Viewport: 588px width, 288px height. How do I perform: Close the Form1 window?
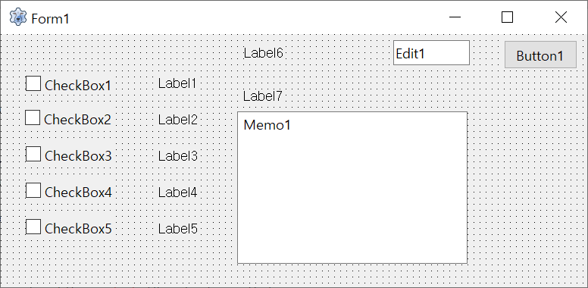coord(561,17)
